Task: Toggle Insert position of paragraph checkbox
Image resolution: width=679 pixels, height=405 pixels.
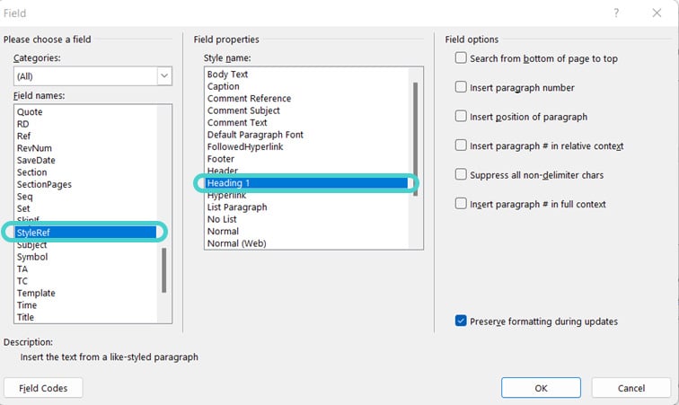Action: tap(462, 117)
